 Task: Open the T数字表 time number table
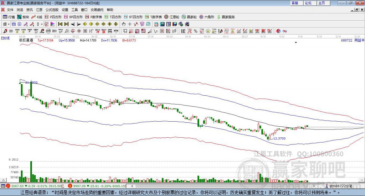[153, 17]
